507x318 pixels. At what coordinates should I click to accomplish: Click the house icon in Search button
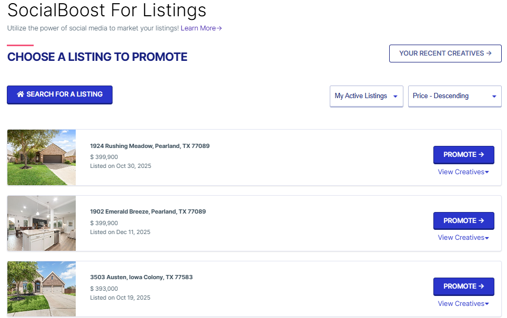pos(21,94)
